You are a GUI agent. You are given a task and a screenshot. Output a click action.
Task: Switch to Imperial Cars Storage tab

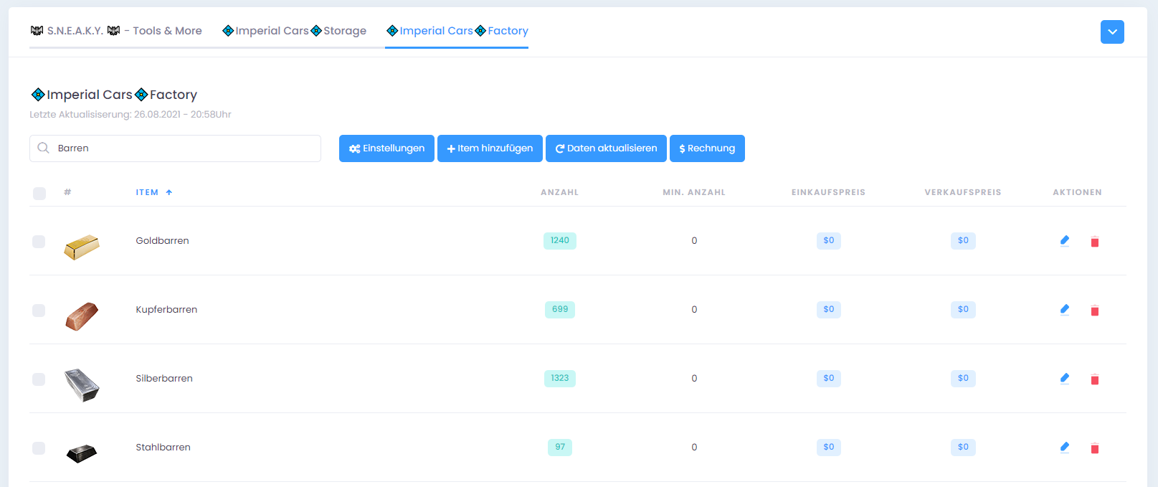[x=294, y=31]
